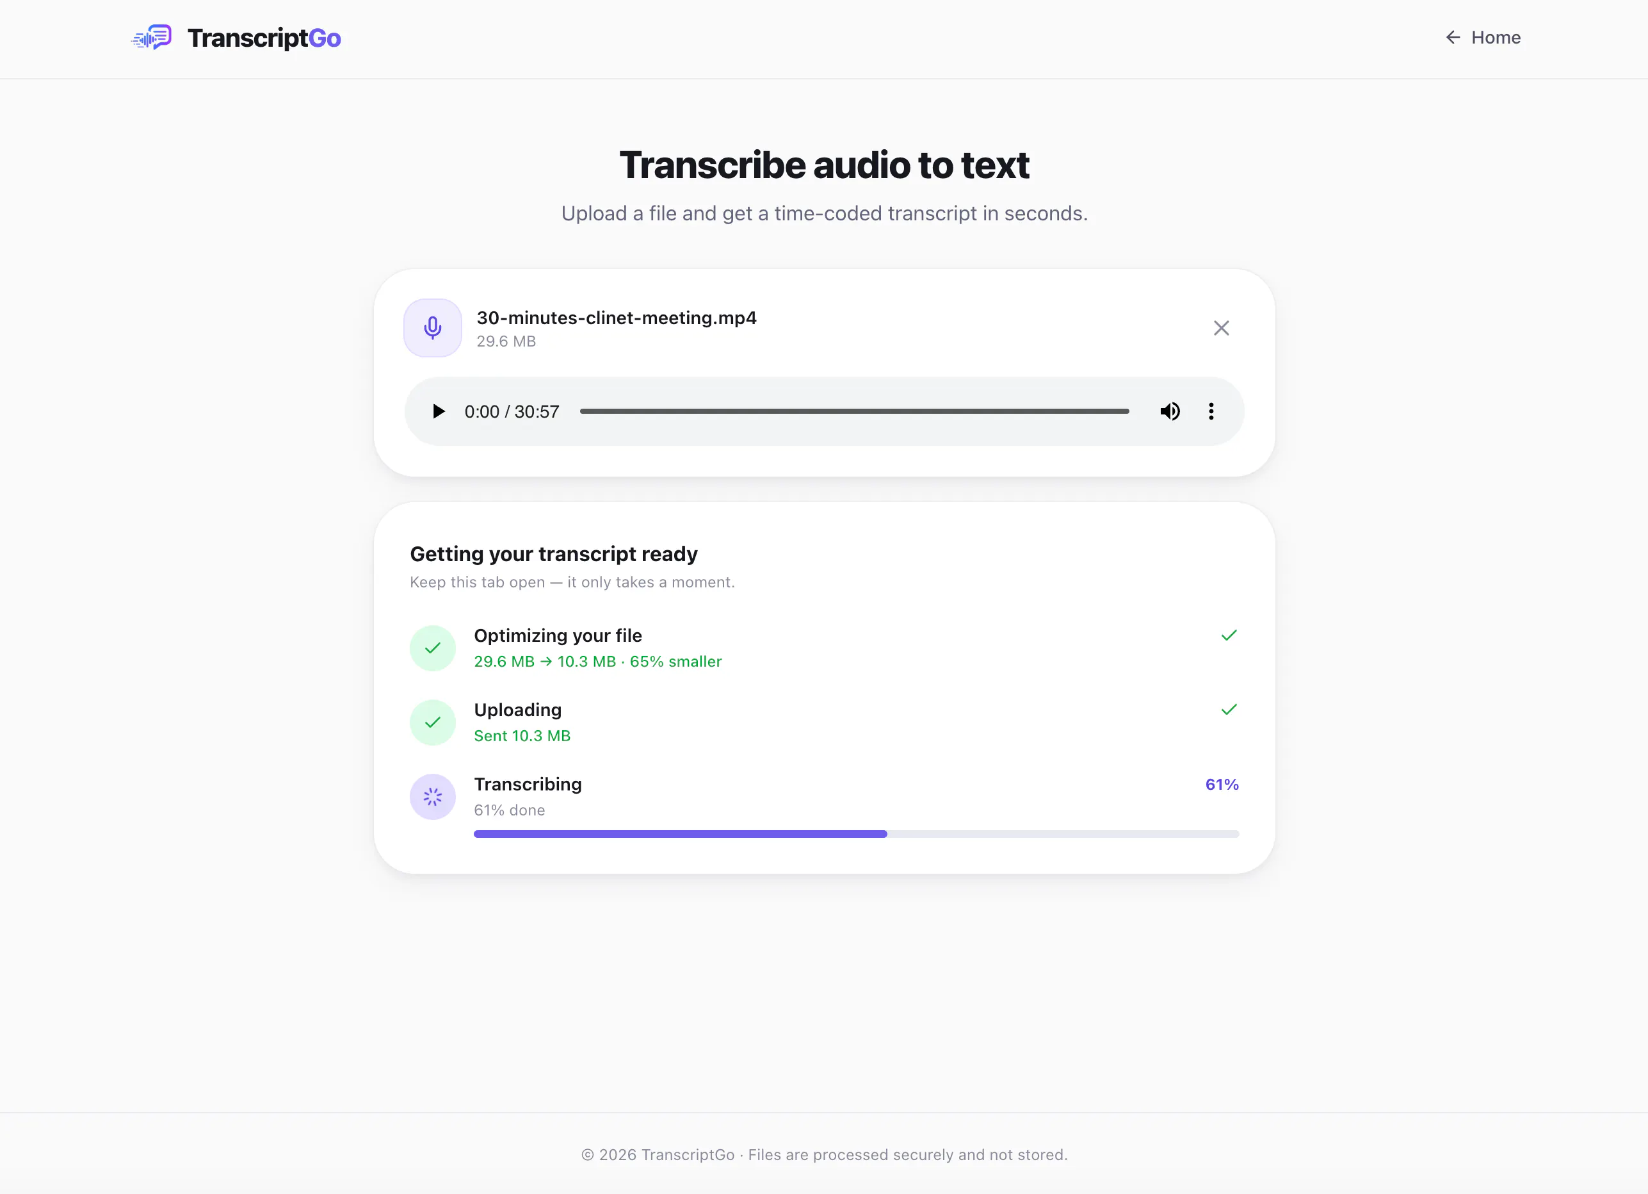Click the TranscriptGo brand name
This screenshot has width=1648, height=1194.
coord(264,38)
